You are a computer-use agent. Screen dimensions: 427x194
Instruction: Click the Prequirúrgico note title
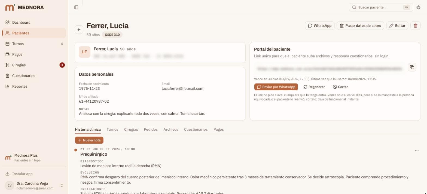point(94,154)
